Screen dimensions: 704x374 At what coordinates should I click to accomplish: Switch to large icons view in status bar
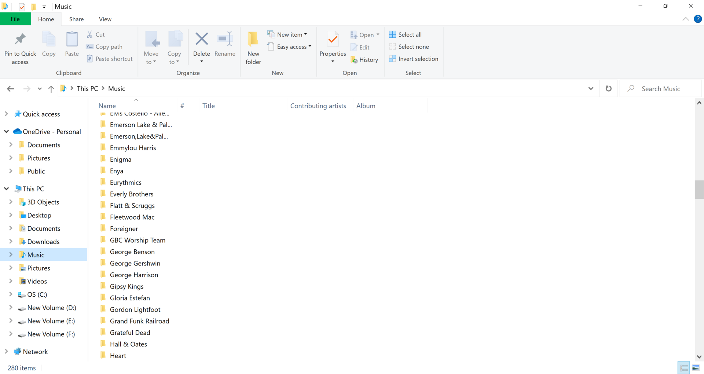696,368
